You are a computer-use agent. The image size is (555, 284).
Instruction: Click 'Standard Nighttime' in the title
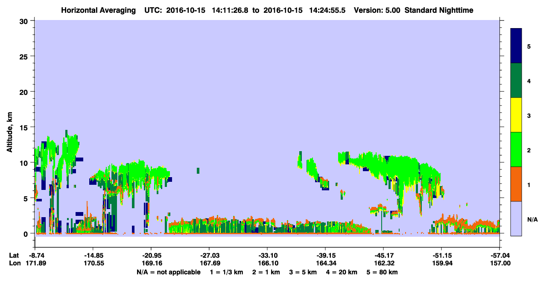point(439,10)
